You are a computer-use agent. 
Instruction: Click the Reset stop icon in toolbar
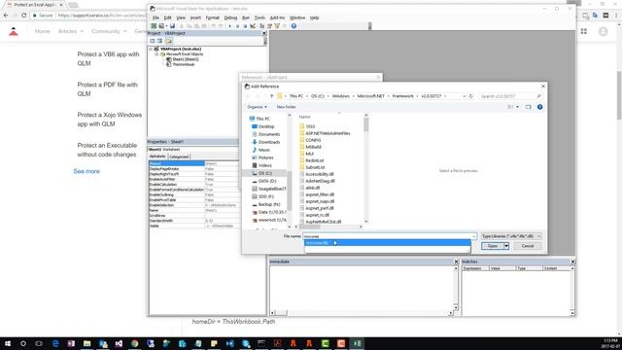(x=245, y=26)
